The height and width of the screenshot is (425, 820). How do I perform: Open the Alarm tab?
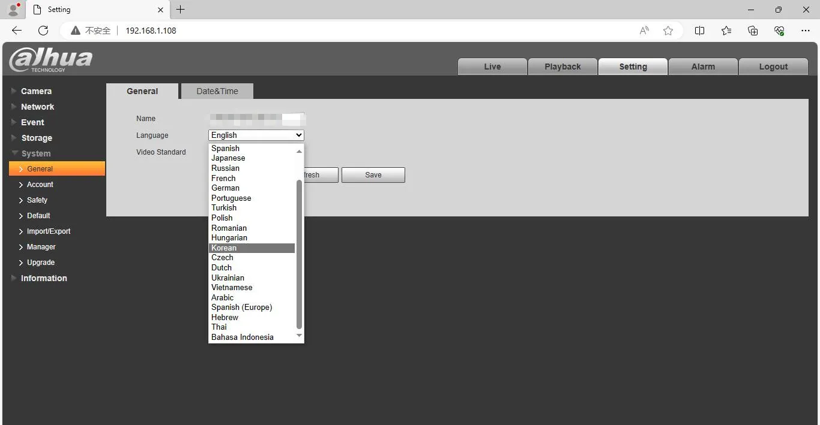point(703,67)
